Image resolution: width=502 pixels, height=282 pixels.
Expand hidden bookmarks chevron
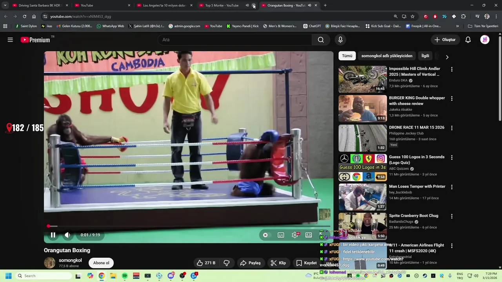pos(457,26)
